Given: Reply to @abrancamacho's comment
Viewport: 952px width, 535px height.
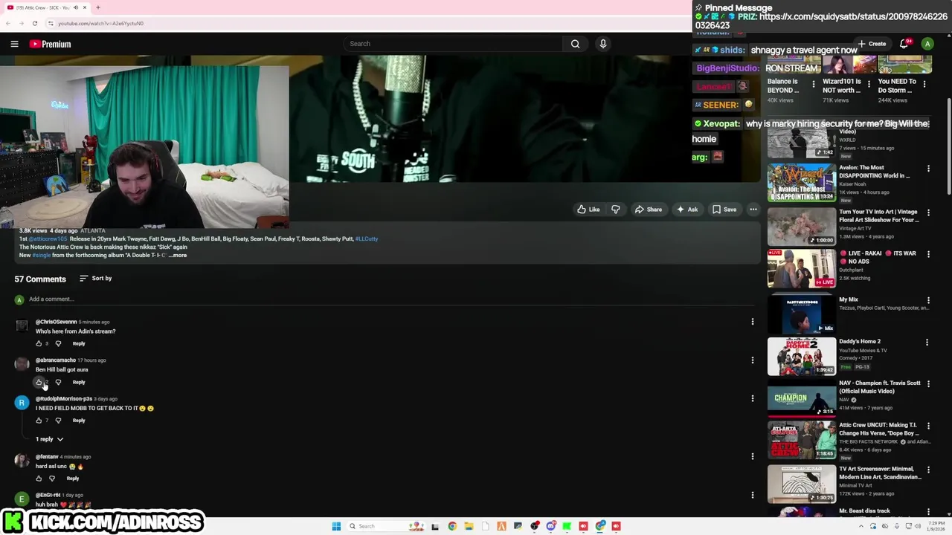Looking at the screenshot, I should 79,382.
